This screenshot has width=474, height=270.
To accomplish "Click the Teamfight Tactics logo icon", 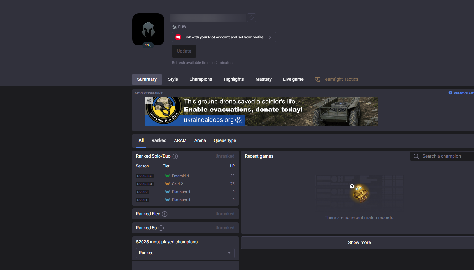I will tap(318, 79).
